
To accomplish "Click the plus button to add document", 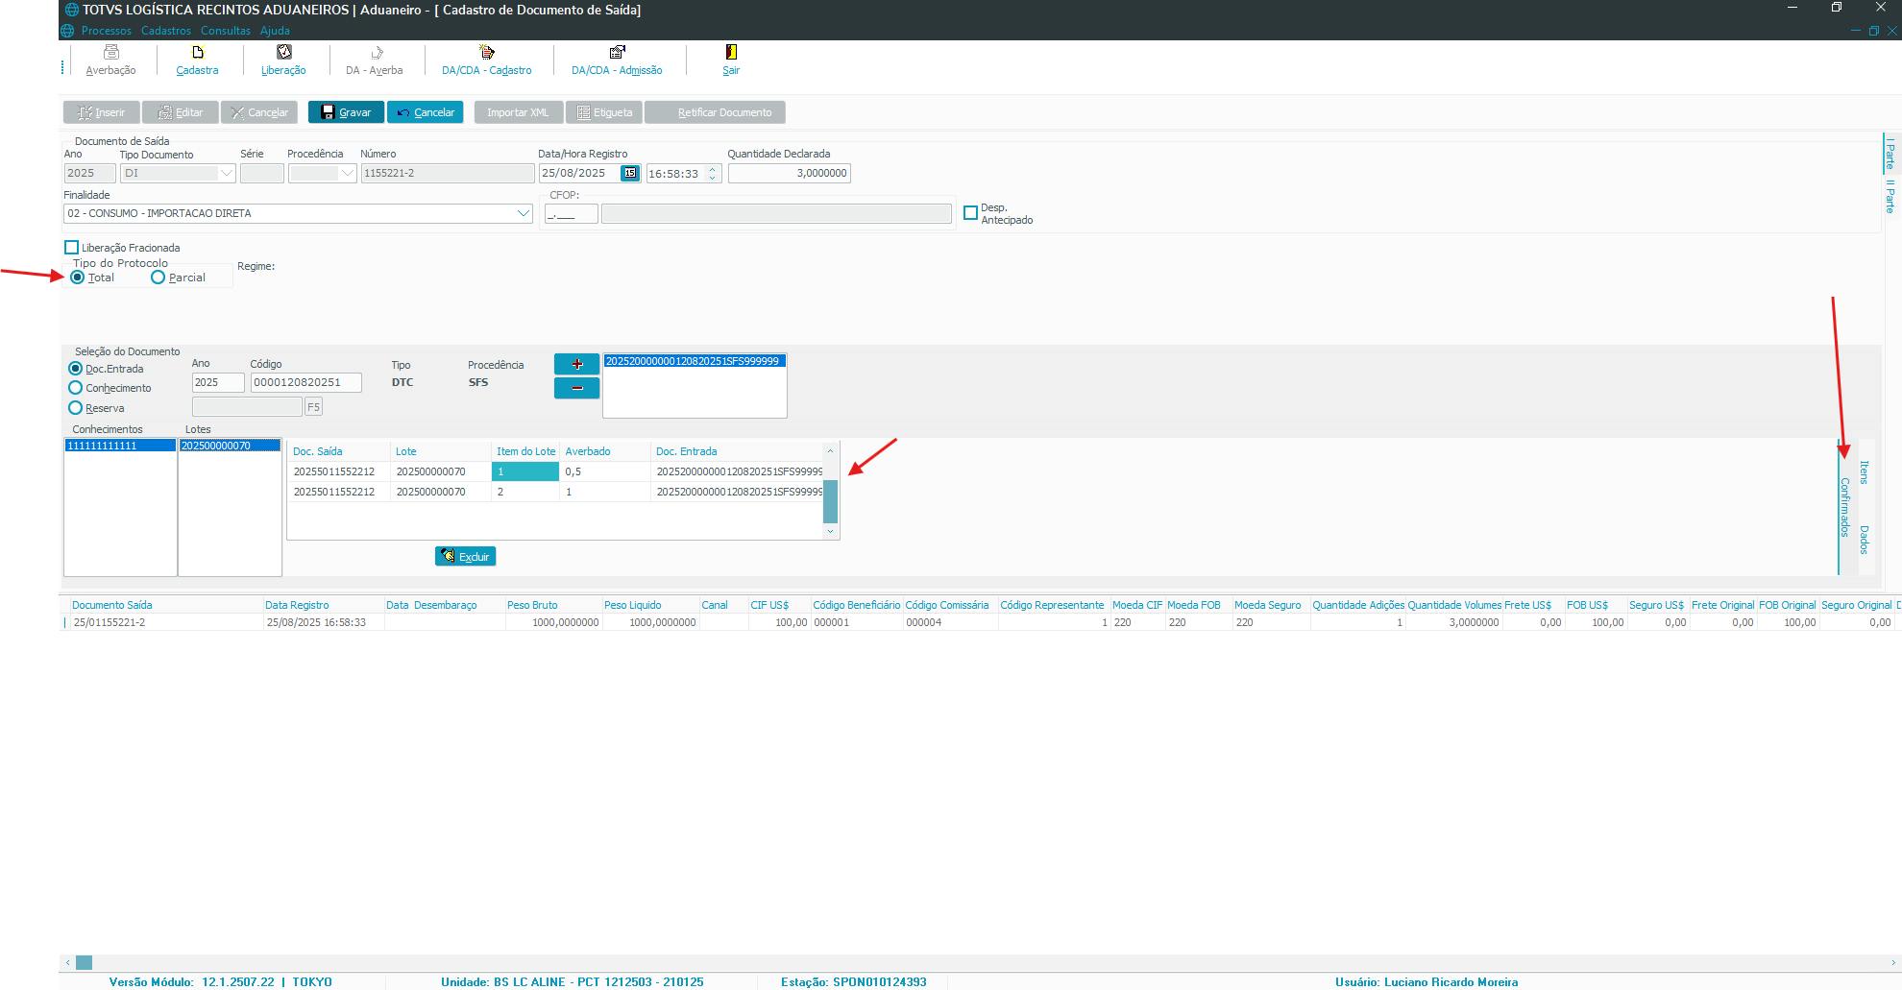I will (576, 364).
